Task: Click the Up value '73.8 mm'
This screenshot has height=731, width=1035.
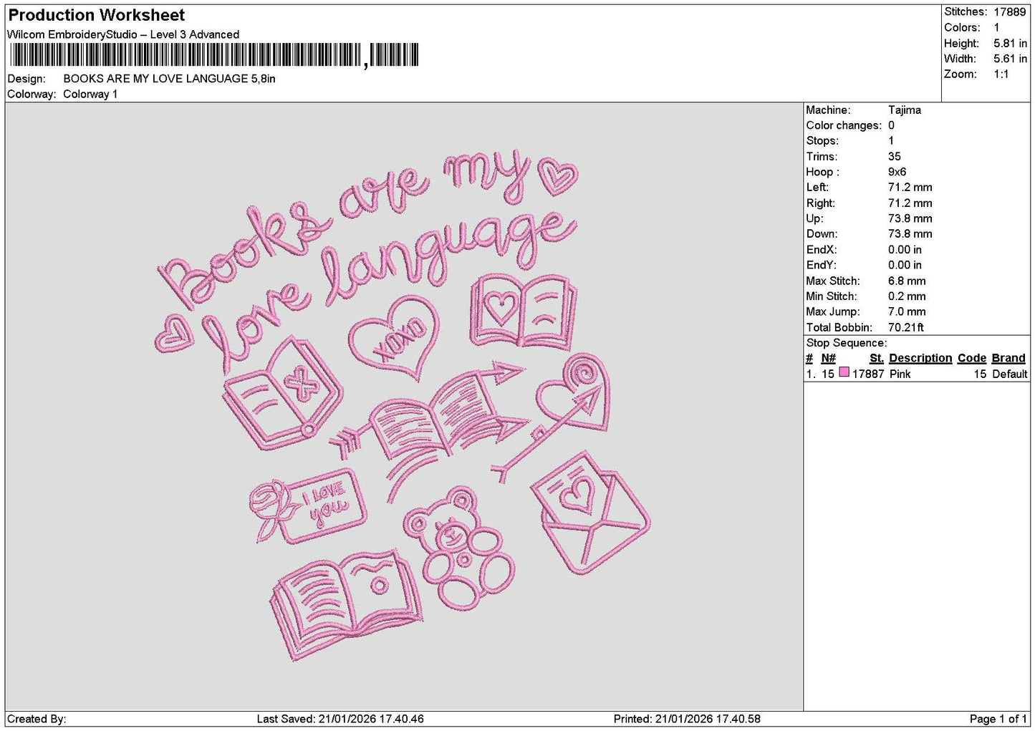Action: click(x=910, y=219)
